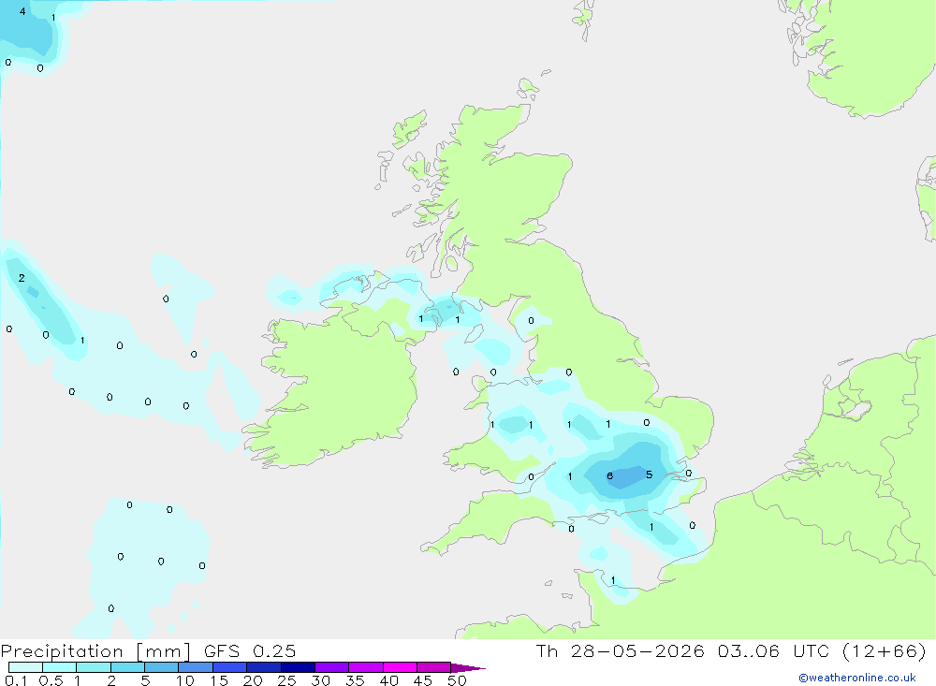The image size is (936, 686).
Task: Click the legend label "0.1"
Action: pos(16,680)
